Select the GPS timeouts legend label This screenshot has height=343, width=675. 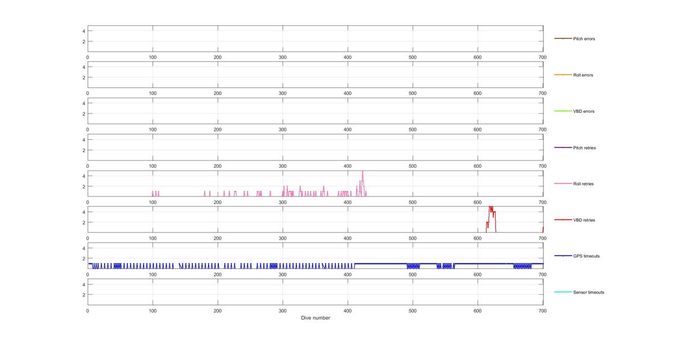coord(586,256)
